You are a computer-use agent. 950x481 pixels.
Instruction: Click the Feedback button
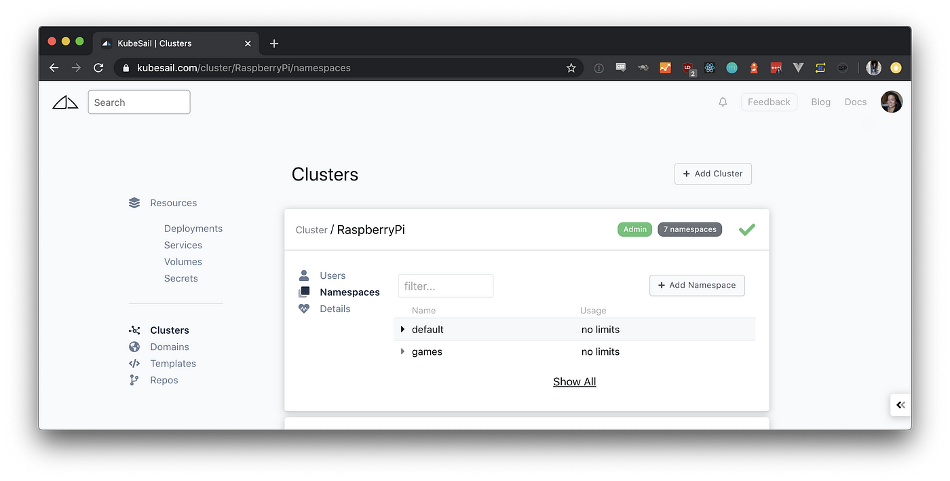tap(769, 102)
